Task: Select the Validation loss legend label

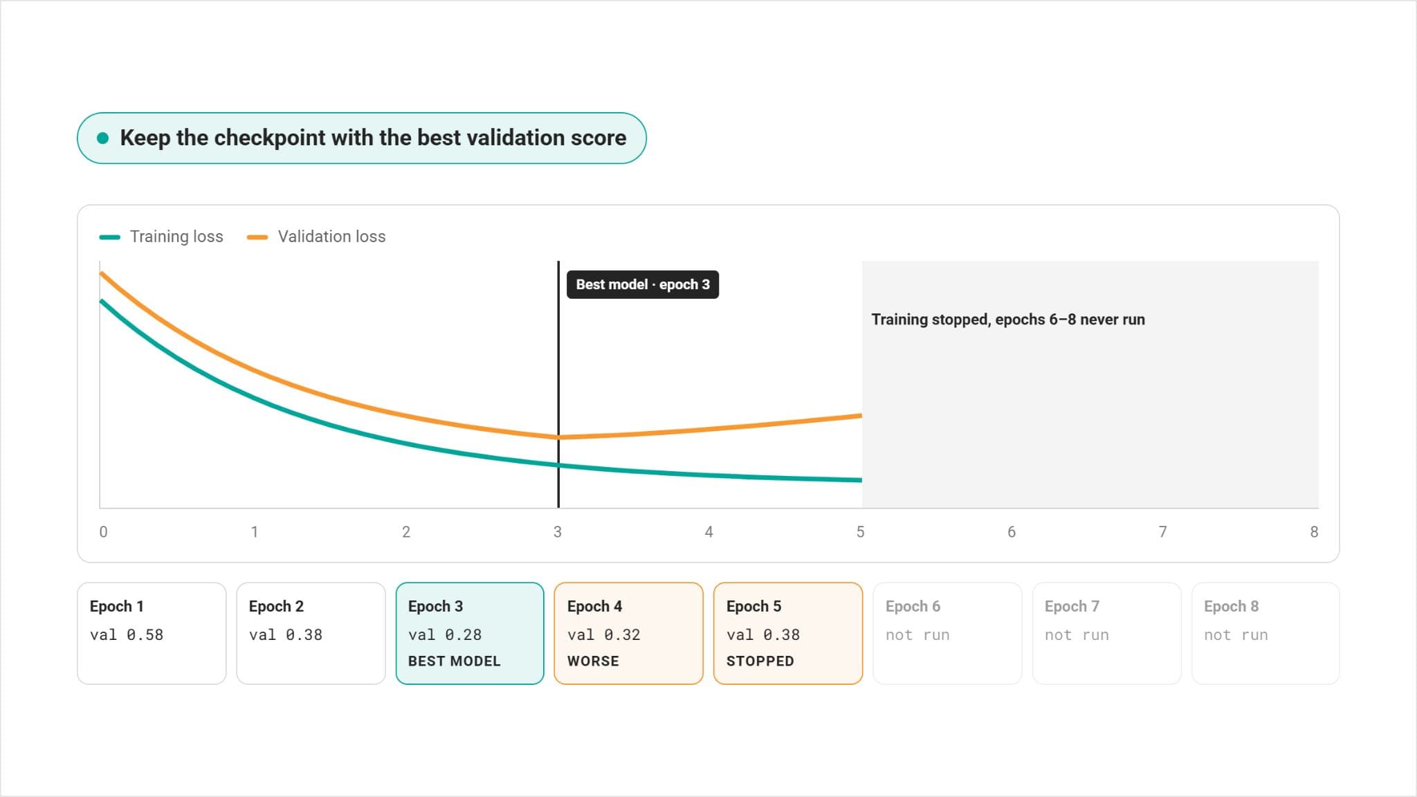Action: [331, 237]
